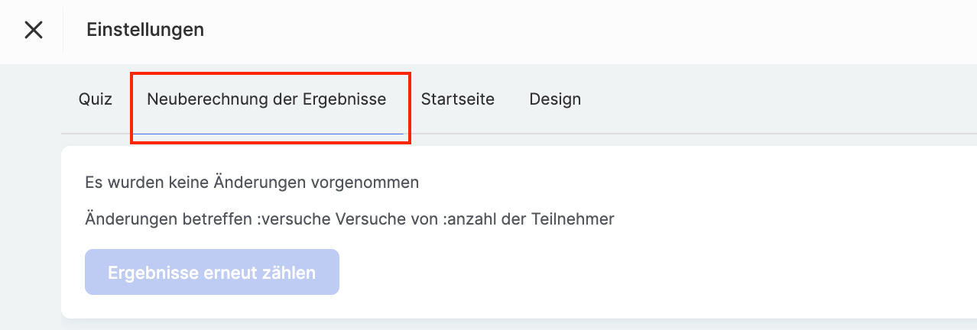Select the Neuberechnung der Ergebnisse tab

pyautogui.click(x=266, y=99)
